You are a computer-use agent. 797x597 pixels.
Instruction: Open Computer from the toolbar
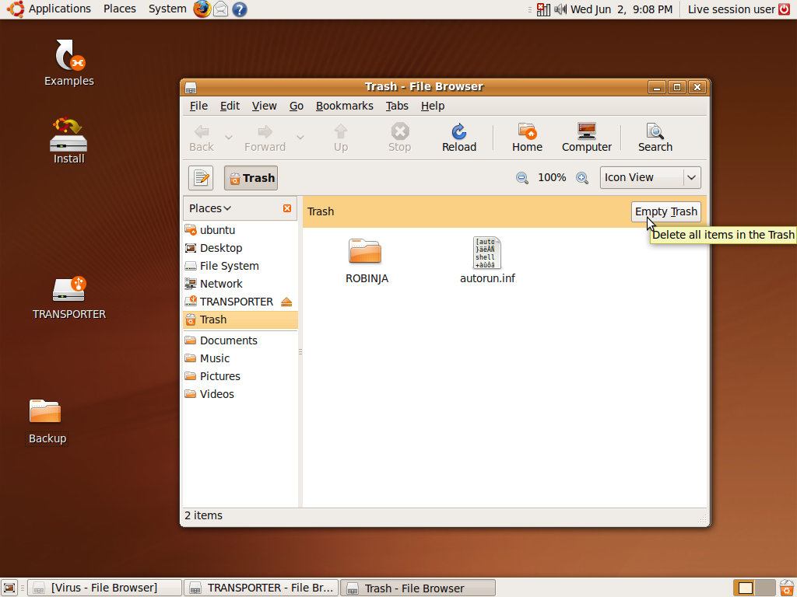(x=586, y=138)
